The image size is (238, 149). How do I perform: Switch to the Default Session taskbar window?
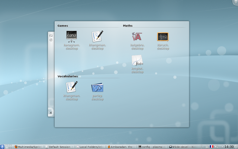click(x=59, y=146)
